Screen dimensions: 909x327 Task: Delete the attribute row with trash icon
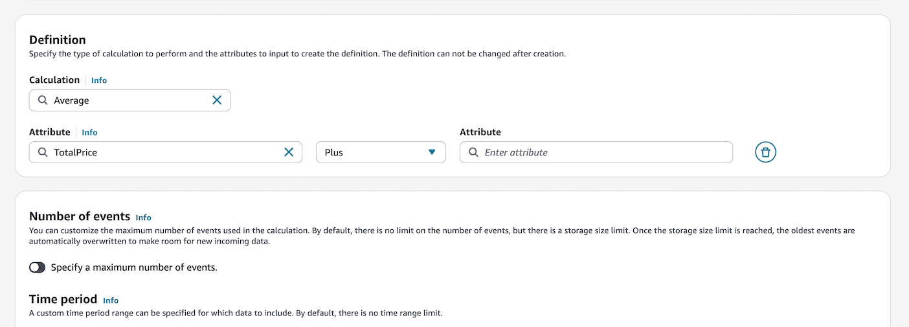point(765,152)
